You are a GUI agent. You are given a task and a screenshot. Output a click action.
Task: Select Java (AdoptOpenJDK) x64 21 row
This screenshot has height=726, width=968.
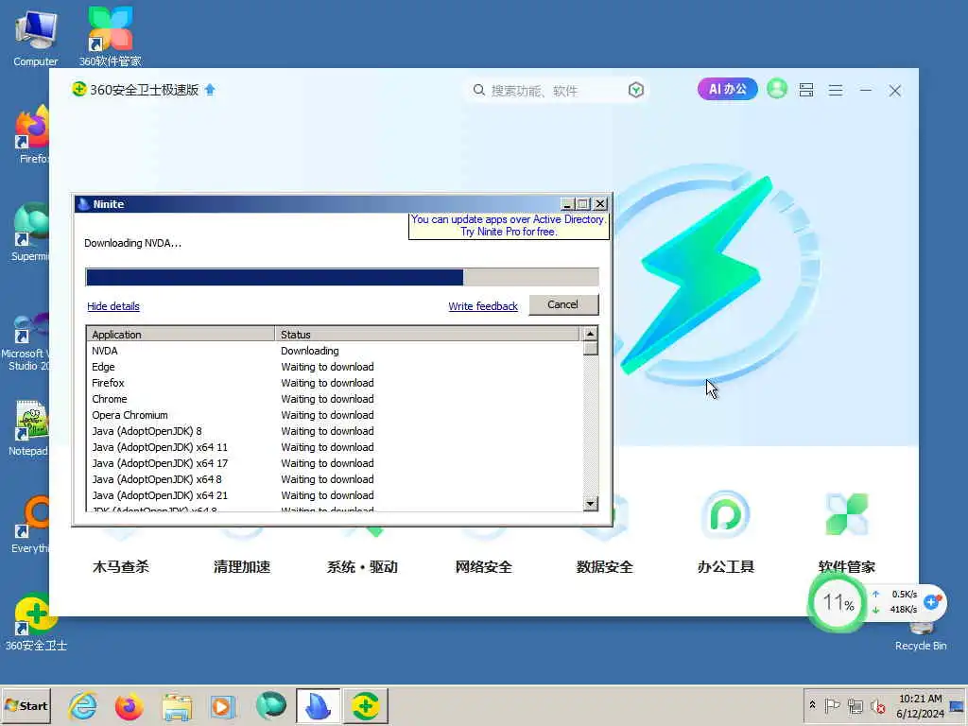coord(334,495)
